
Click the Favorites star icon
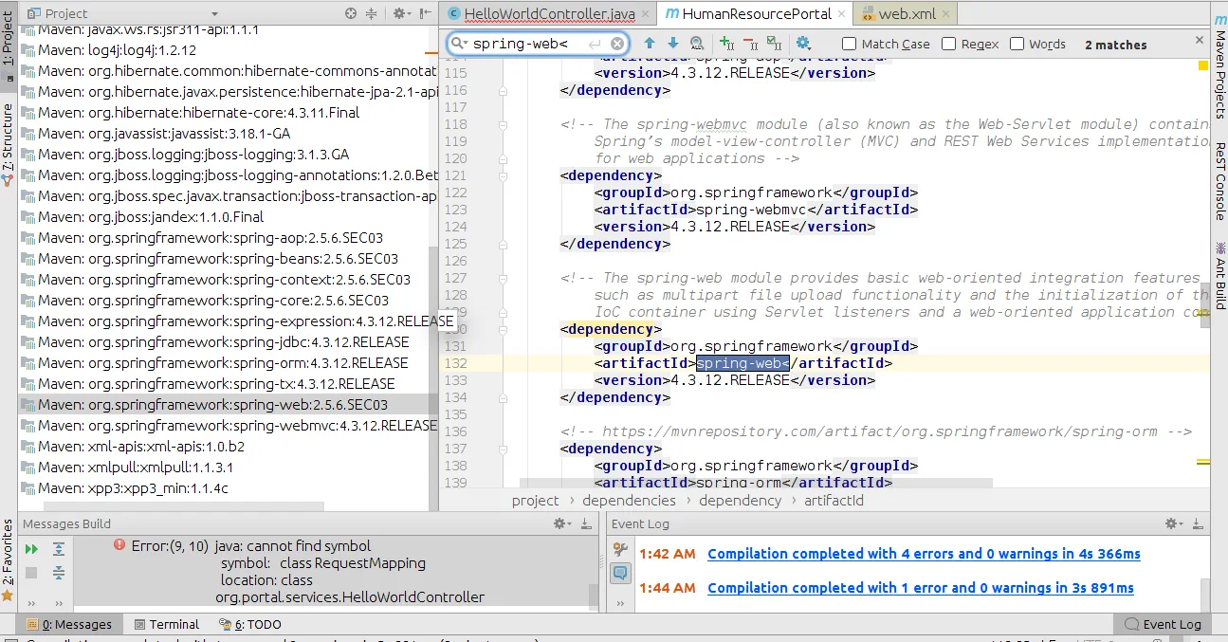pos(8,596)
